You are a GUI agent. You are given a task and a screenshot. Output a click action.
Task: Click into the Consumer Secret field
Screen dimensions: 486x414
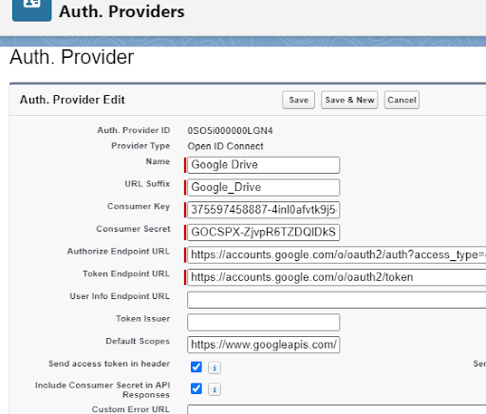click(x=264, y=233)
